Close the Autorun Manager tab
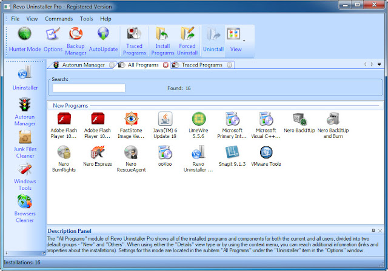This screenshot has height=271, width=388. [112, 65]
